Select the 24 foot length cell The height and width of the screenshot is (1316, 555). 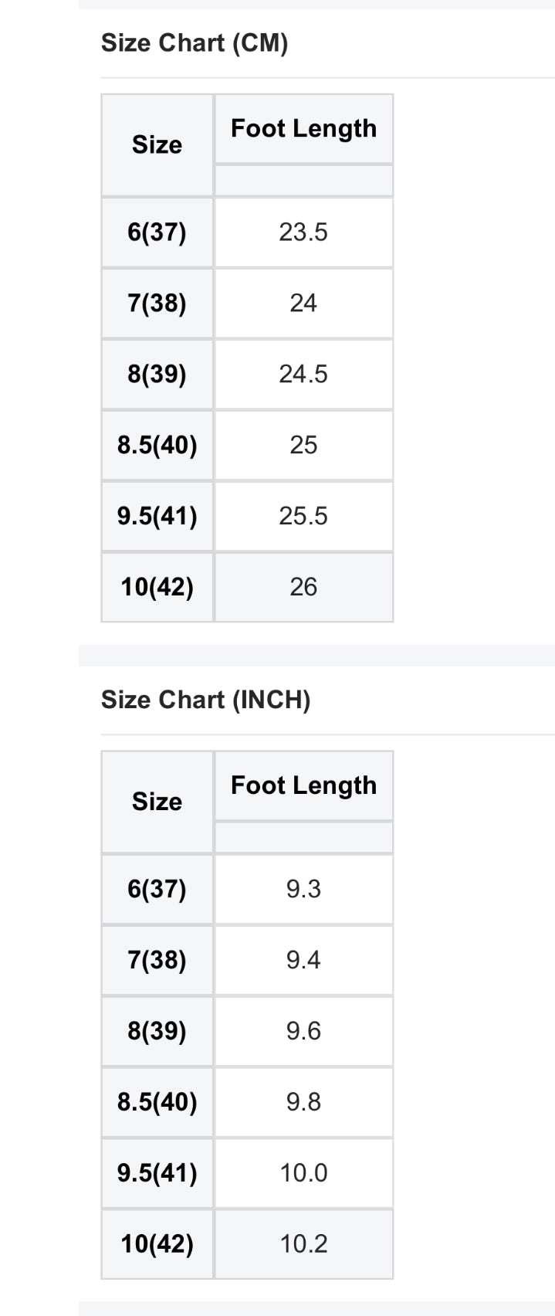pos(303,304)
